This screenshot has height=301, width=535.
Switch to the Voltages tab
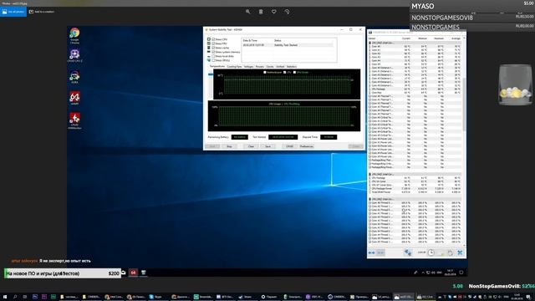point(249,67)
